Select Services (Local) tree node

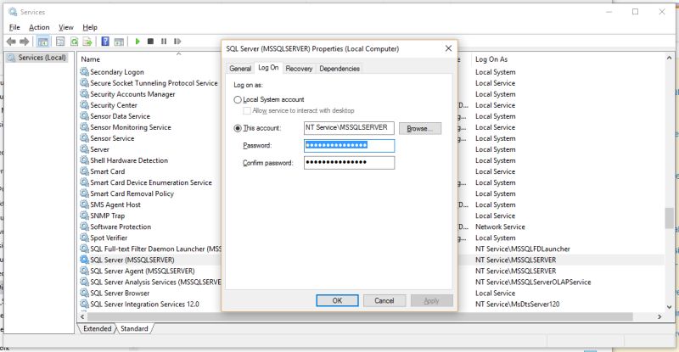(37, 58)
